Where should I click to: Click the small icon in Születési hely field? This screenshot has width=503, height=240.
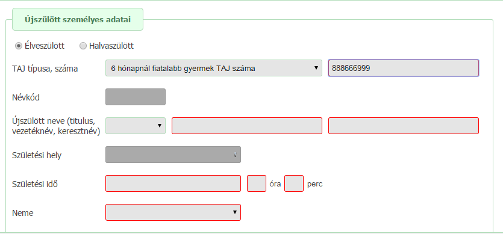point(235,155)
